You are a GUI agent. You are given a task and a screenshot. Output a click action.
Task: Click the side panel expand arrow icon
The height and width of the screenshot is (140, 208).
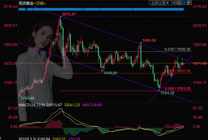(x=189, y=3)
